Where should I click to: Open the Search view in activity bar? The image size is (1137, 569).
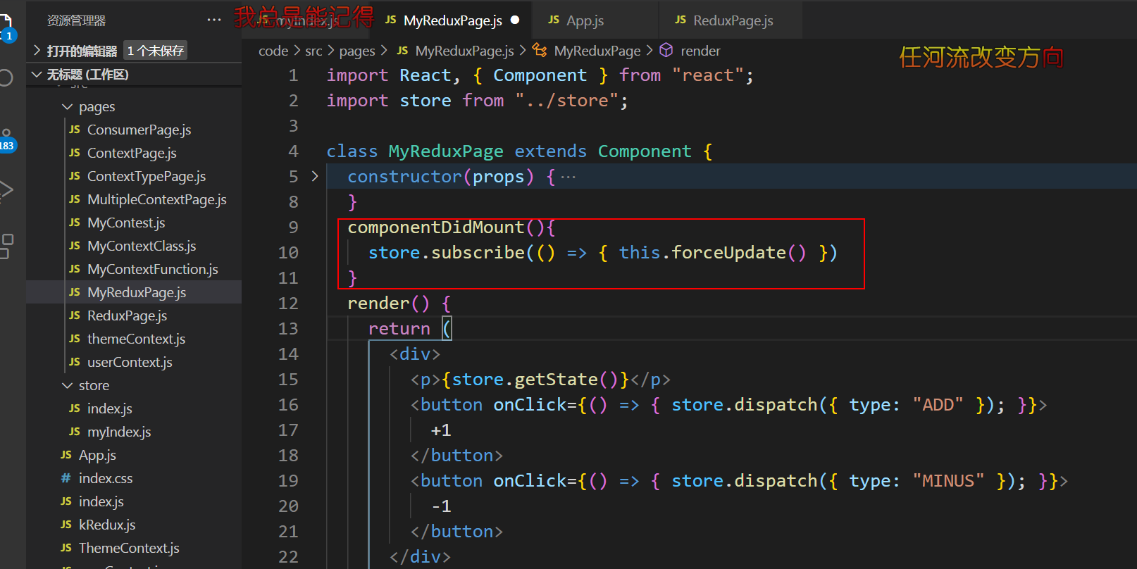point(6,77)
